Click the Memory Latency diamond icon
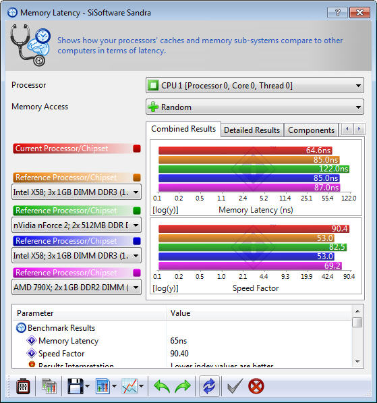 pyautogui.click(x=32, y=340)
